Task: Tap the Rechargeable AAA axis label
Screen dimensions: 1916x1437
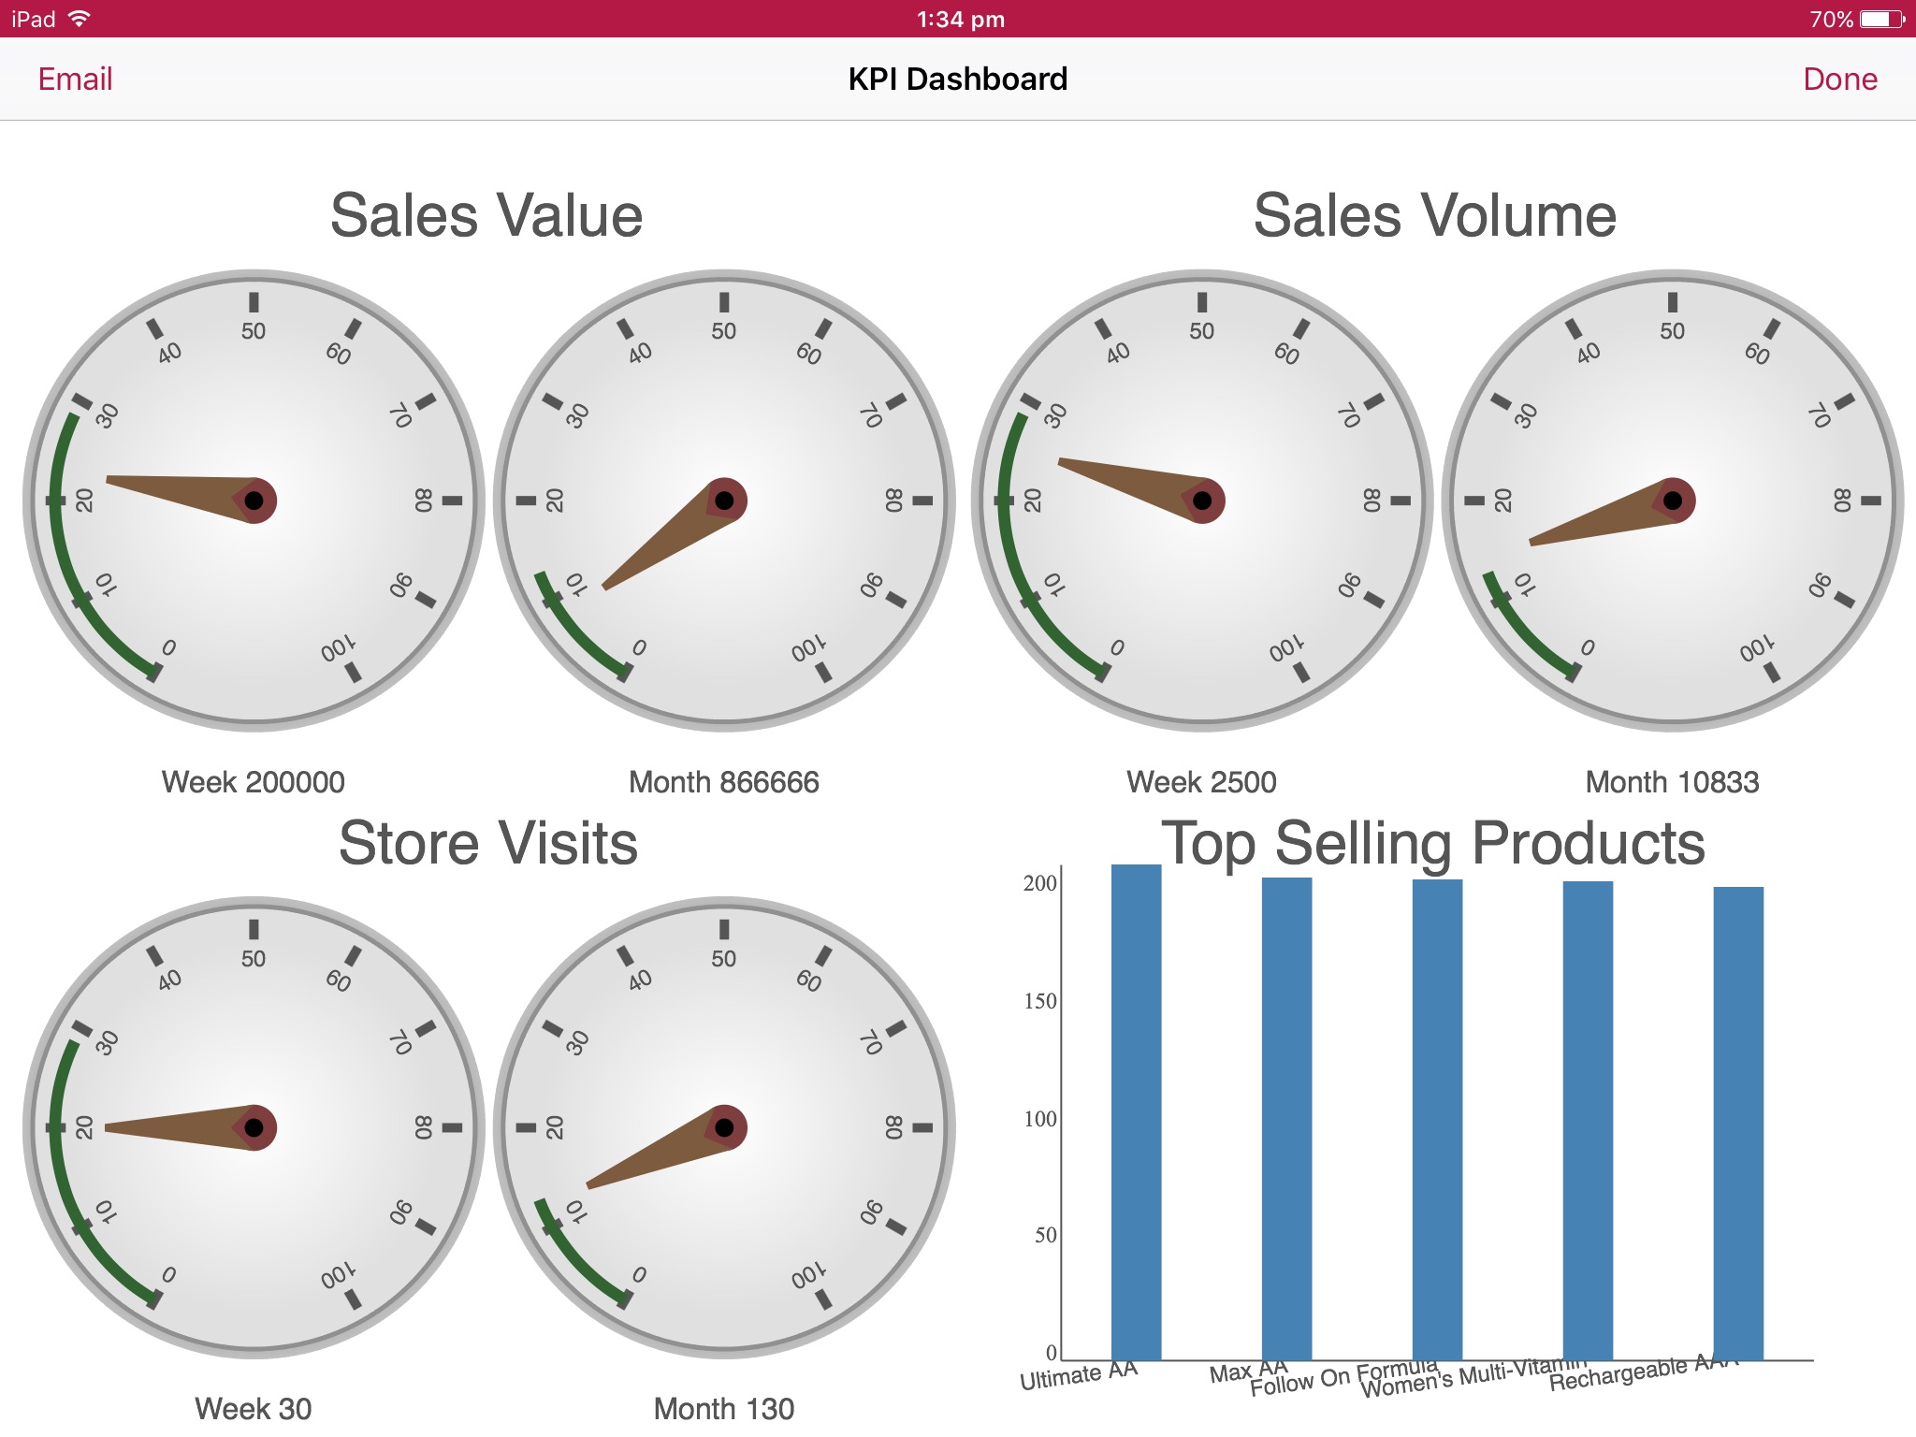Action: (1644, 1372)
